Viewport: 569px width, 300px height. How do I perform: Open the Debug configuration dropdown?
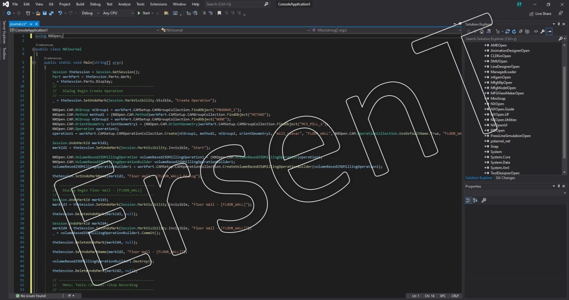tap(89, 13)
